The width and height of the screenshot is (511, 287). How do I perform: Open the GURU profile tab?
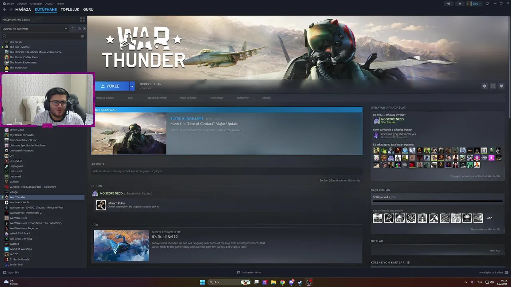tap(88, 10)
